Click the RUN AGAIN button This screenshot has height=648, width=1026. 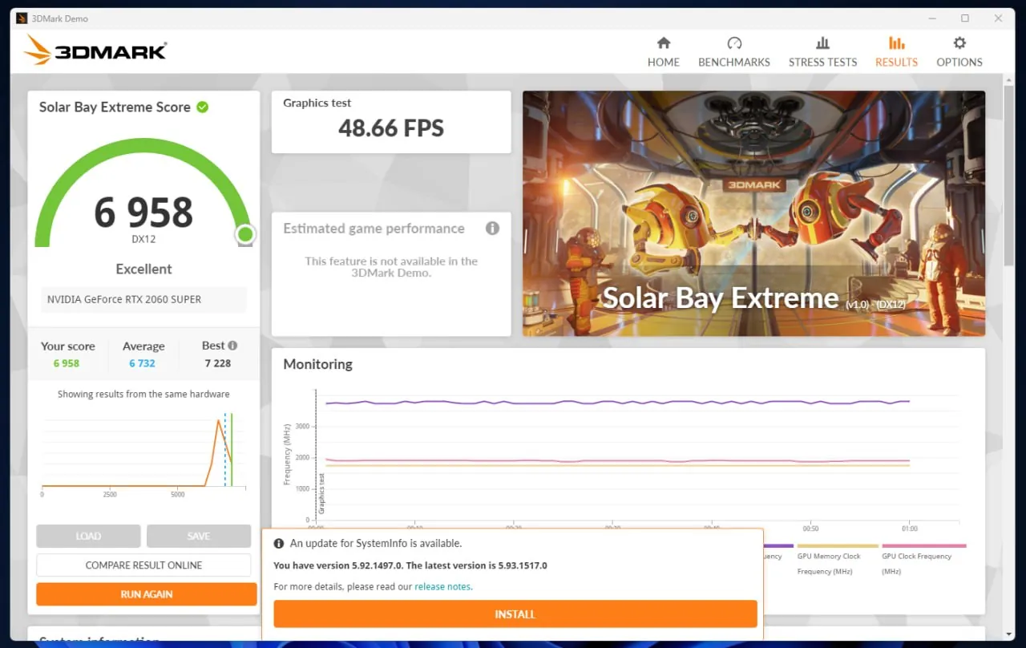click(147, 594)
